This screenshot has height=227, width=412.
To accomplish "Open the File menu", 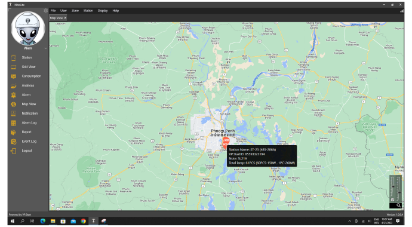I will click(53, 11).
